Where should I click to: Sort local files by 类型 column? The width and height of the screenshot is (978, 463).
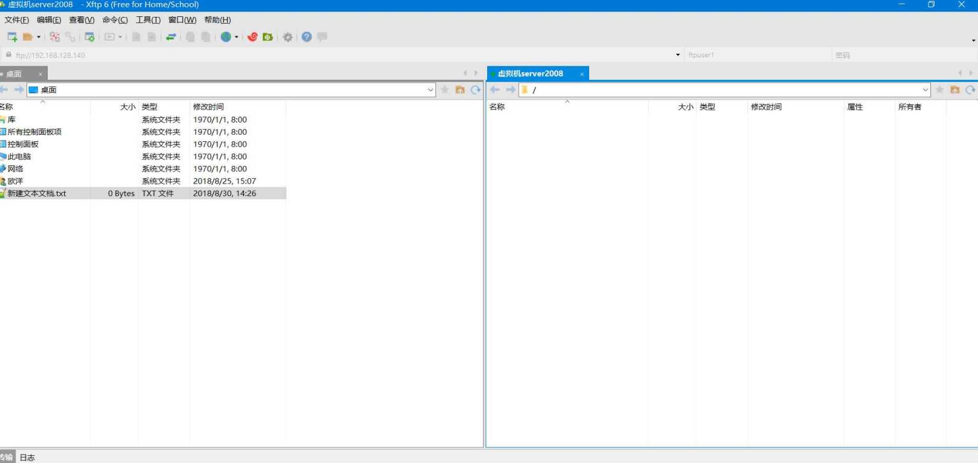[164, 107]
